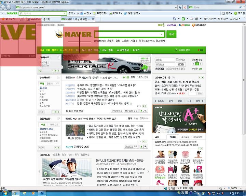Open the 안전(S) dropdown menu
246x196 pixels.
coord(223,19)
